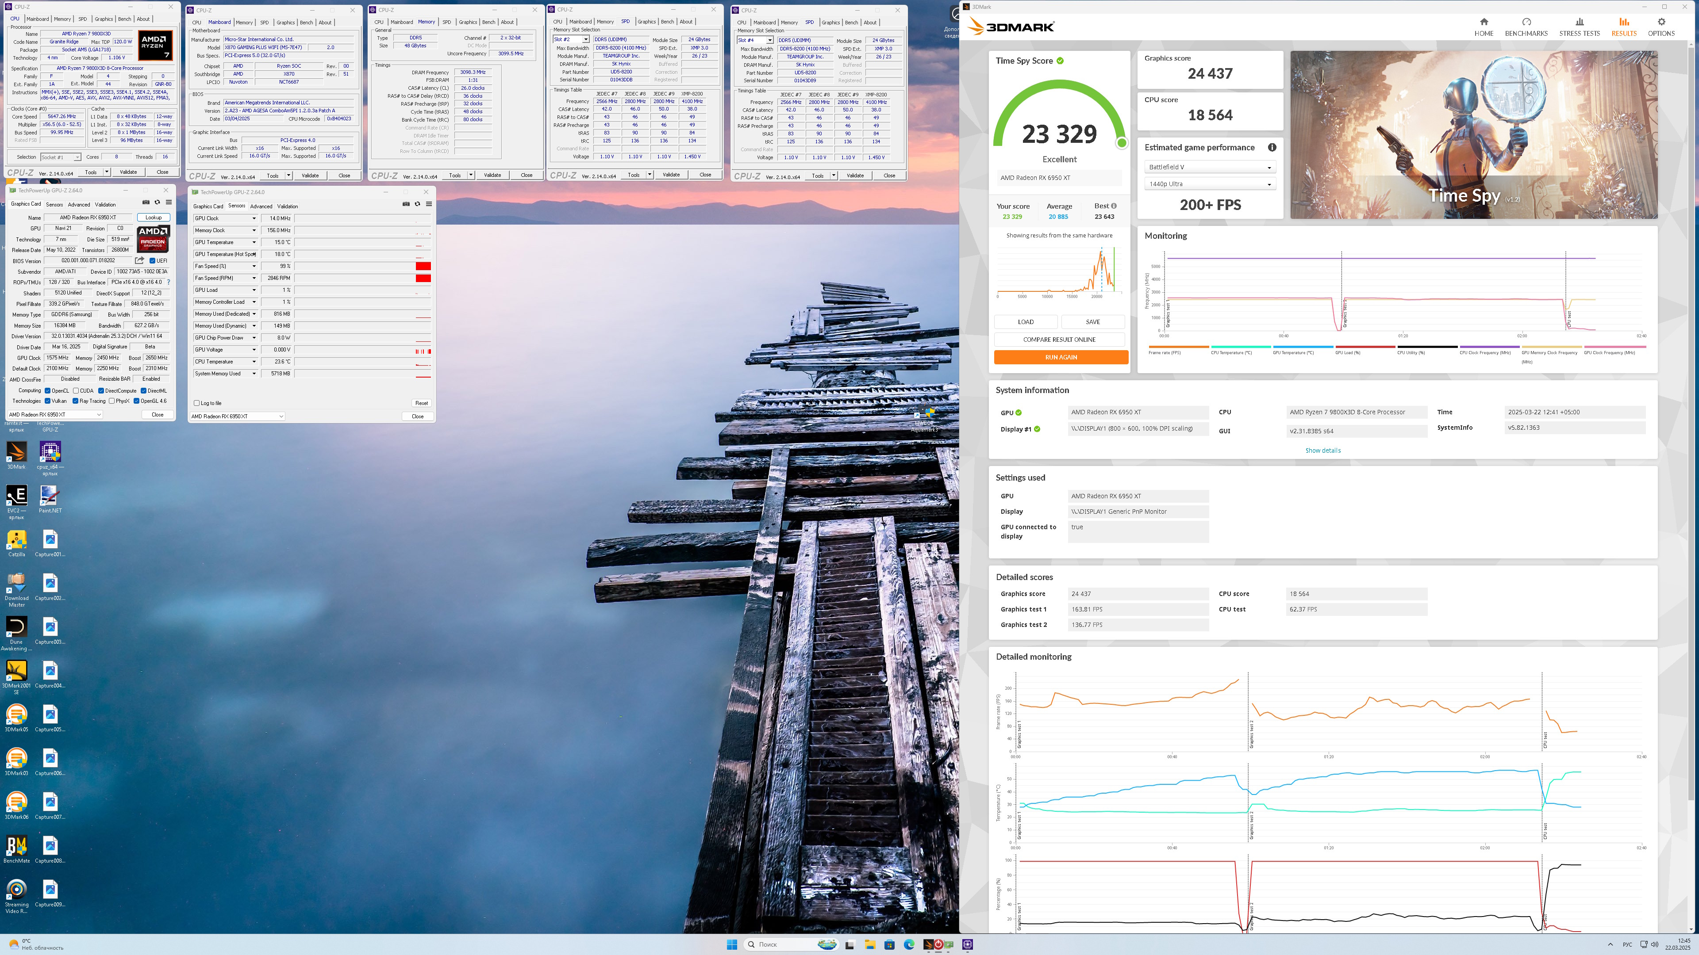1699x955 pixels.
Task: Select SPD tab in CPU-Z Memory window
Action: point(446,22)
